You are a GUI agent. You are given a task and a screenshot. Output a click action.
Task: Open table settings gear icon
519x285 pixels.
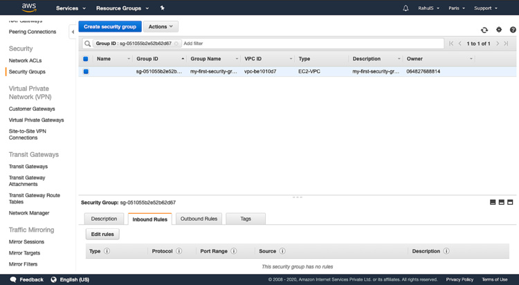click(x=499, y=30)
